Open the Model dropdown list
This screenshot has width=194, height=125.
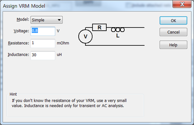(x=47, y=20)
